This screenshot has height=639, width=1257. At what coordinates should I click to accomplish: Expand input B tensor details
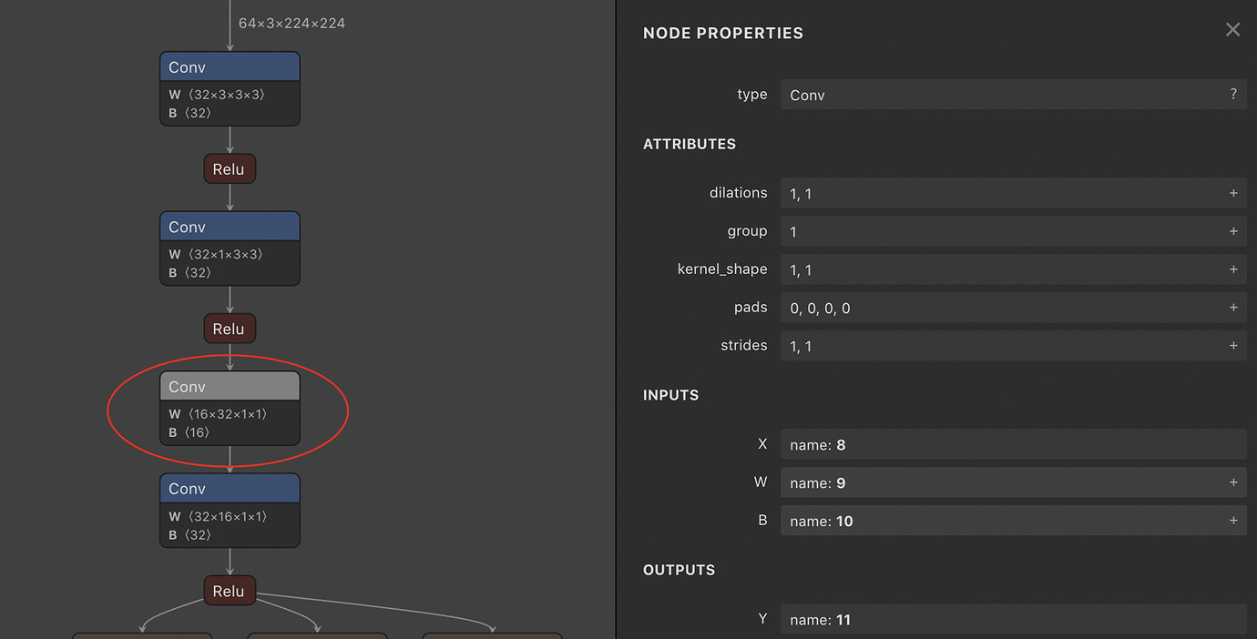pyautogui.click(x=1233, y=521)
